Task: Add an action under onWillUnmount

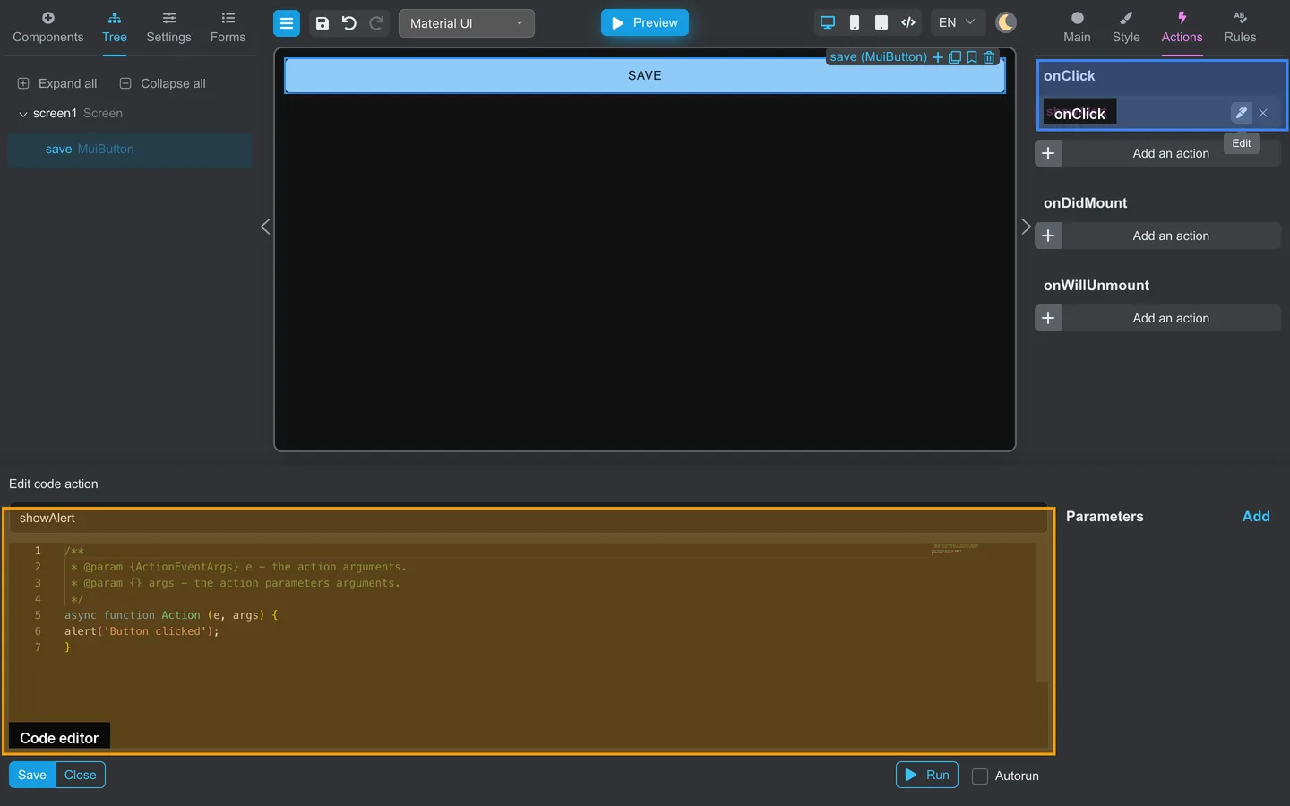Action: coord(1171,318)
